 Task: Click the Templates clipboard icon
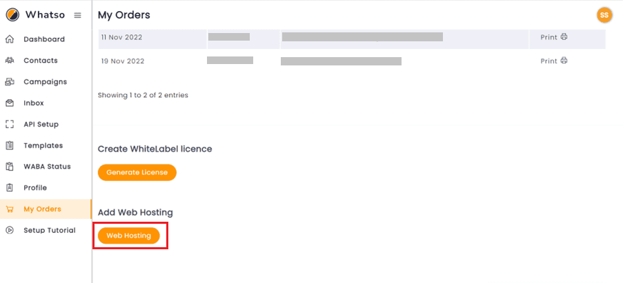[10, 145]
